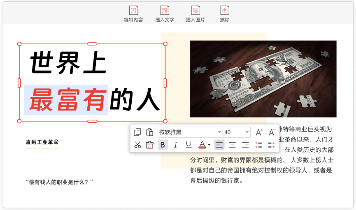Increase line spacing icon
This screenshot has height=210, width=356.
click(258, 145)
